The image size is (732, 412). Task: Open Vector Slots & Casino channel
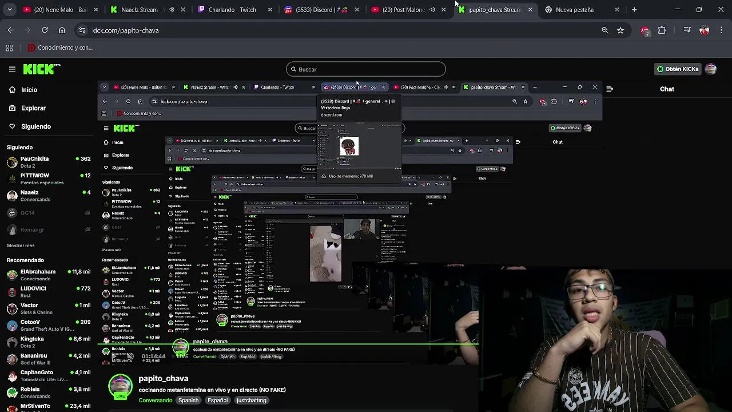49,309
